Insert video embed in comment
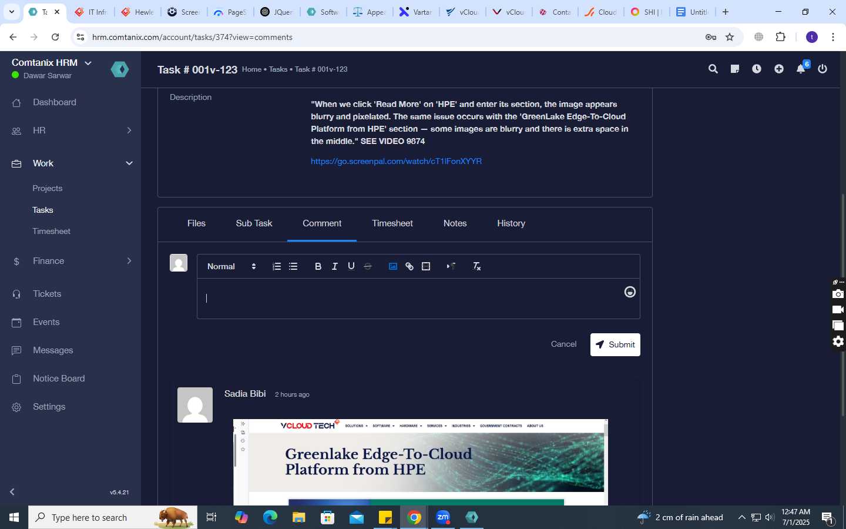Image resolution: width=846 pixels, height=529 pixels. (426, 266)
